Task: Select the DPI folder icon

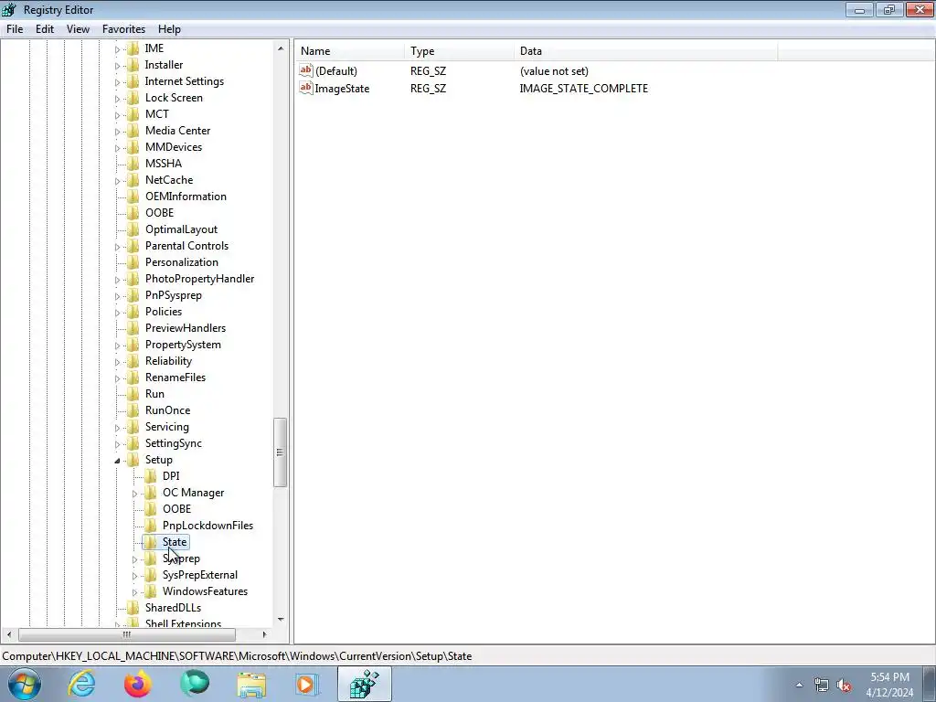Action: pos(151,475)
